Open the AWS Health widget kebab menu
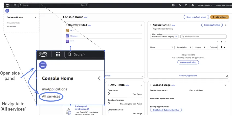 (x=141, y=85)
